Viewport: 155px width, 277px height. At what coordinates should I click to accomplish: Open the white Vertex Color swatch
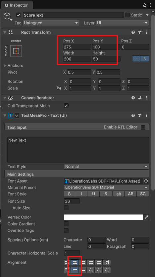coord(104,217)
